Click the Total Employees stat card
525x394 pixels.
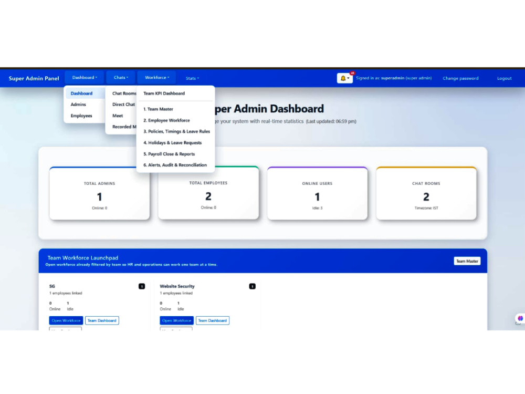208,193
